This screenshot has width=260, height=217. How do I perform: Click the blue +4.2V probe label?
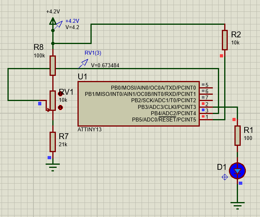(x=72, y=21)
